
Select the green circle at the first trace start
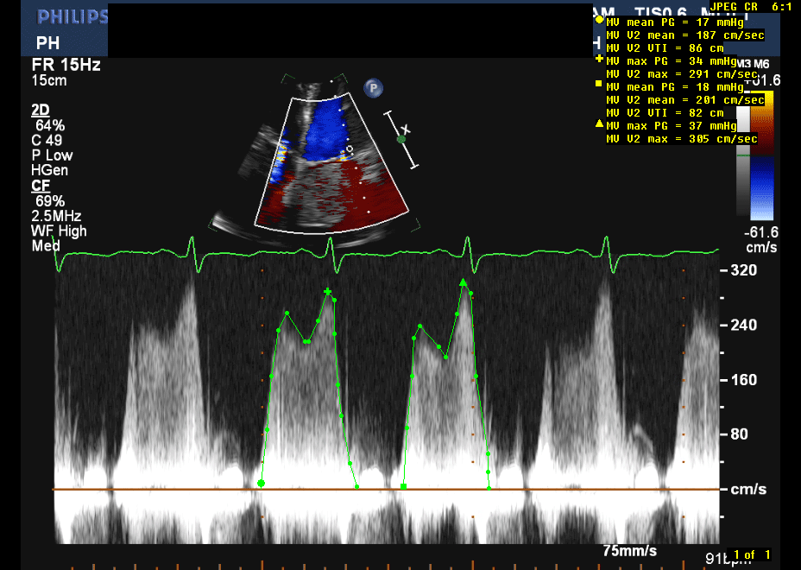[x=262, y=484]
